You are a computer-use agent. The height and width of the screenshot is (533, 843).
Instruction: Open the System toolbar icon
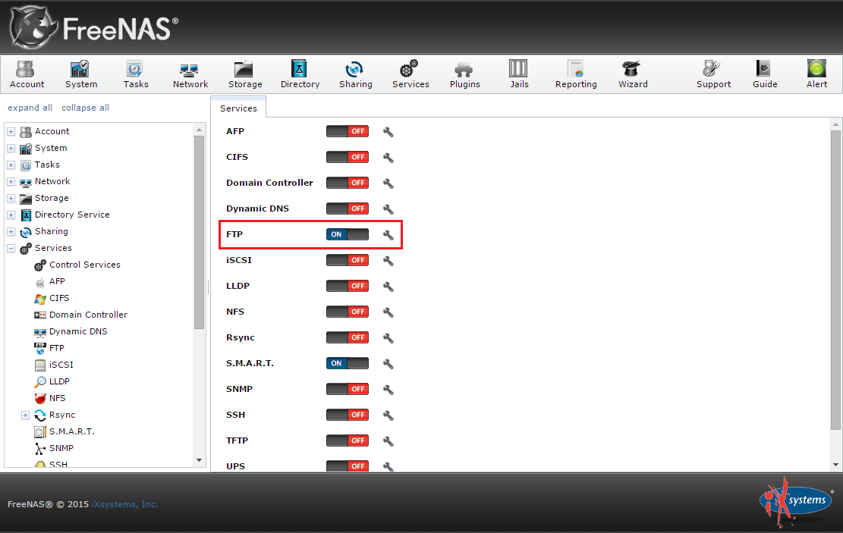click(81, 74)
